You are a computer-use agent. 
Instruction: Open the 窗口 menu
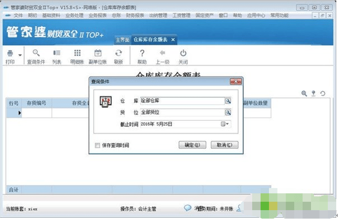pos(223,15)
